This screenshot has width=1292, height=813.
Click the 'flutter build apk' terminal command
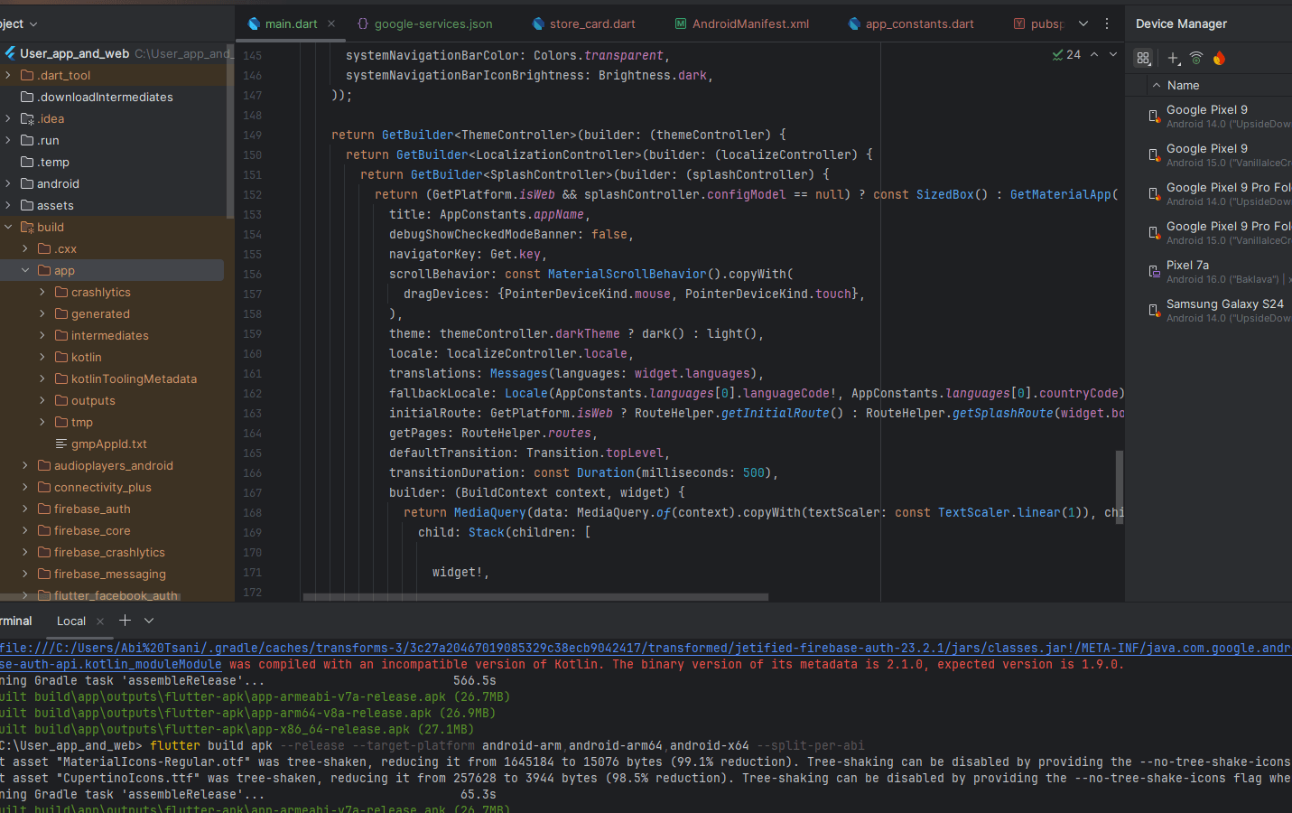211,745
